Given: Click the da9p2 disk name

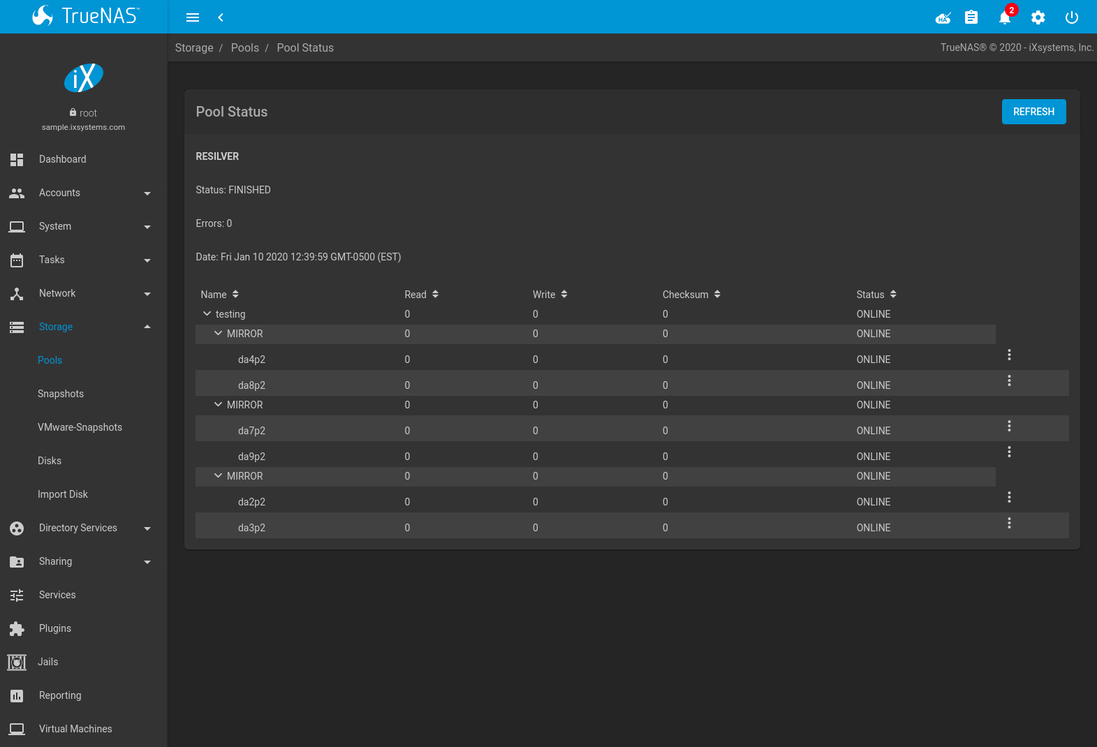Looking at the screenshot, I should [251, 457].
